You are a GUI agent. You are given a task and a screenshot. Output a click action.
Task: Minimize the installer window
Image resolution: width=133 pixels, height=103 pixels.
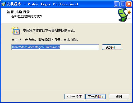(117, 4)
